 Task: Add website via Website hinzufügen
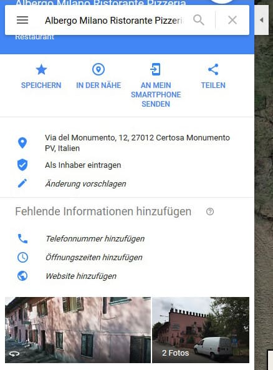point(81,276)
